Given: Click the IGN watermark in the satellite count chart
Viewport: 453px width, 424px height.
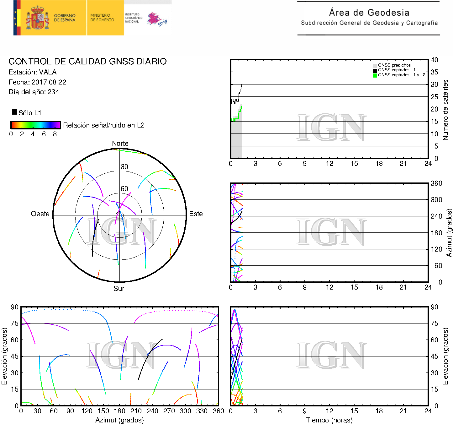Looking at the screenshot, I should pyautogui.click(x=331, y=128).
